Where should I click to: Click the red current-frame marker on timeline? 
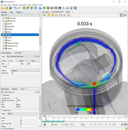pos(46,119)
